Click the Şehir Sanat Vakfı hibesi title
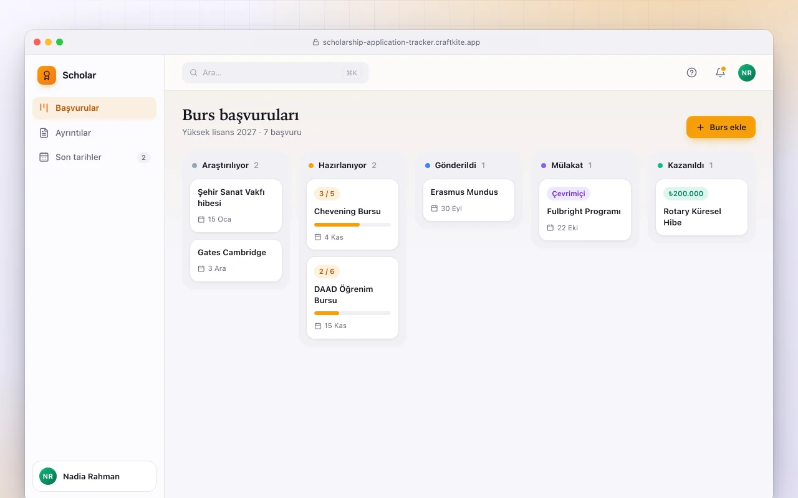 [x=231, y=197]
